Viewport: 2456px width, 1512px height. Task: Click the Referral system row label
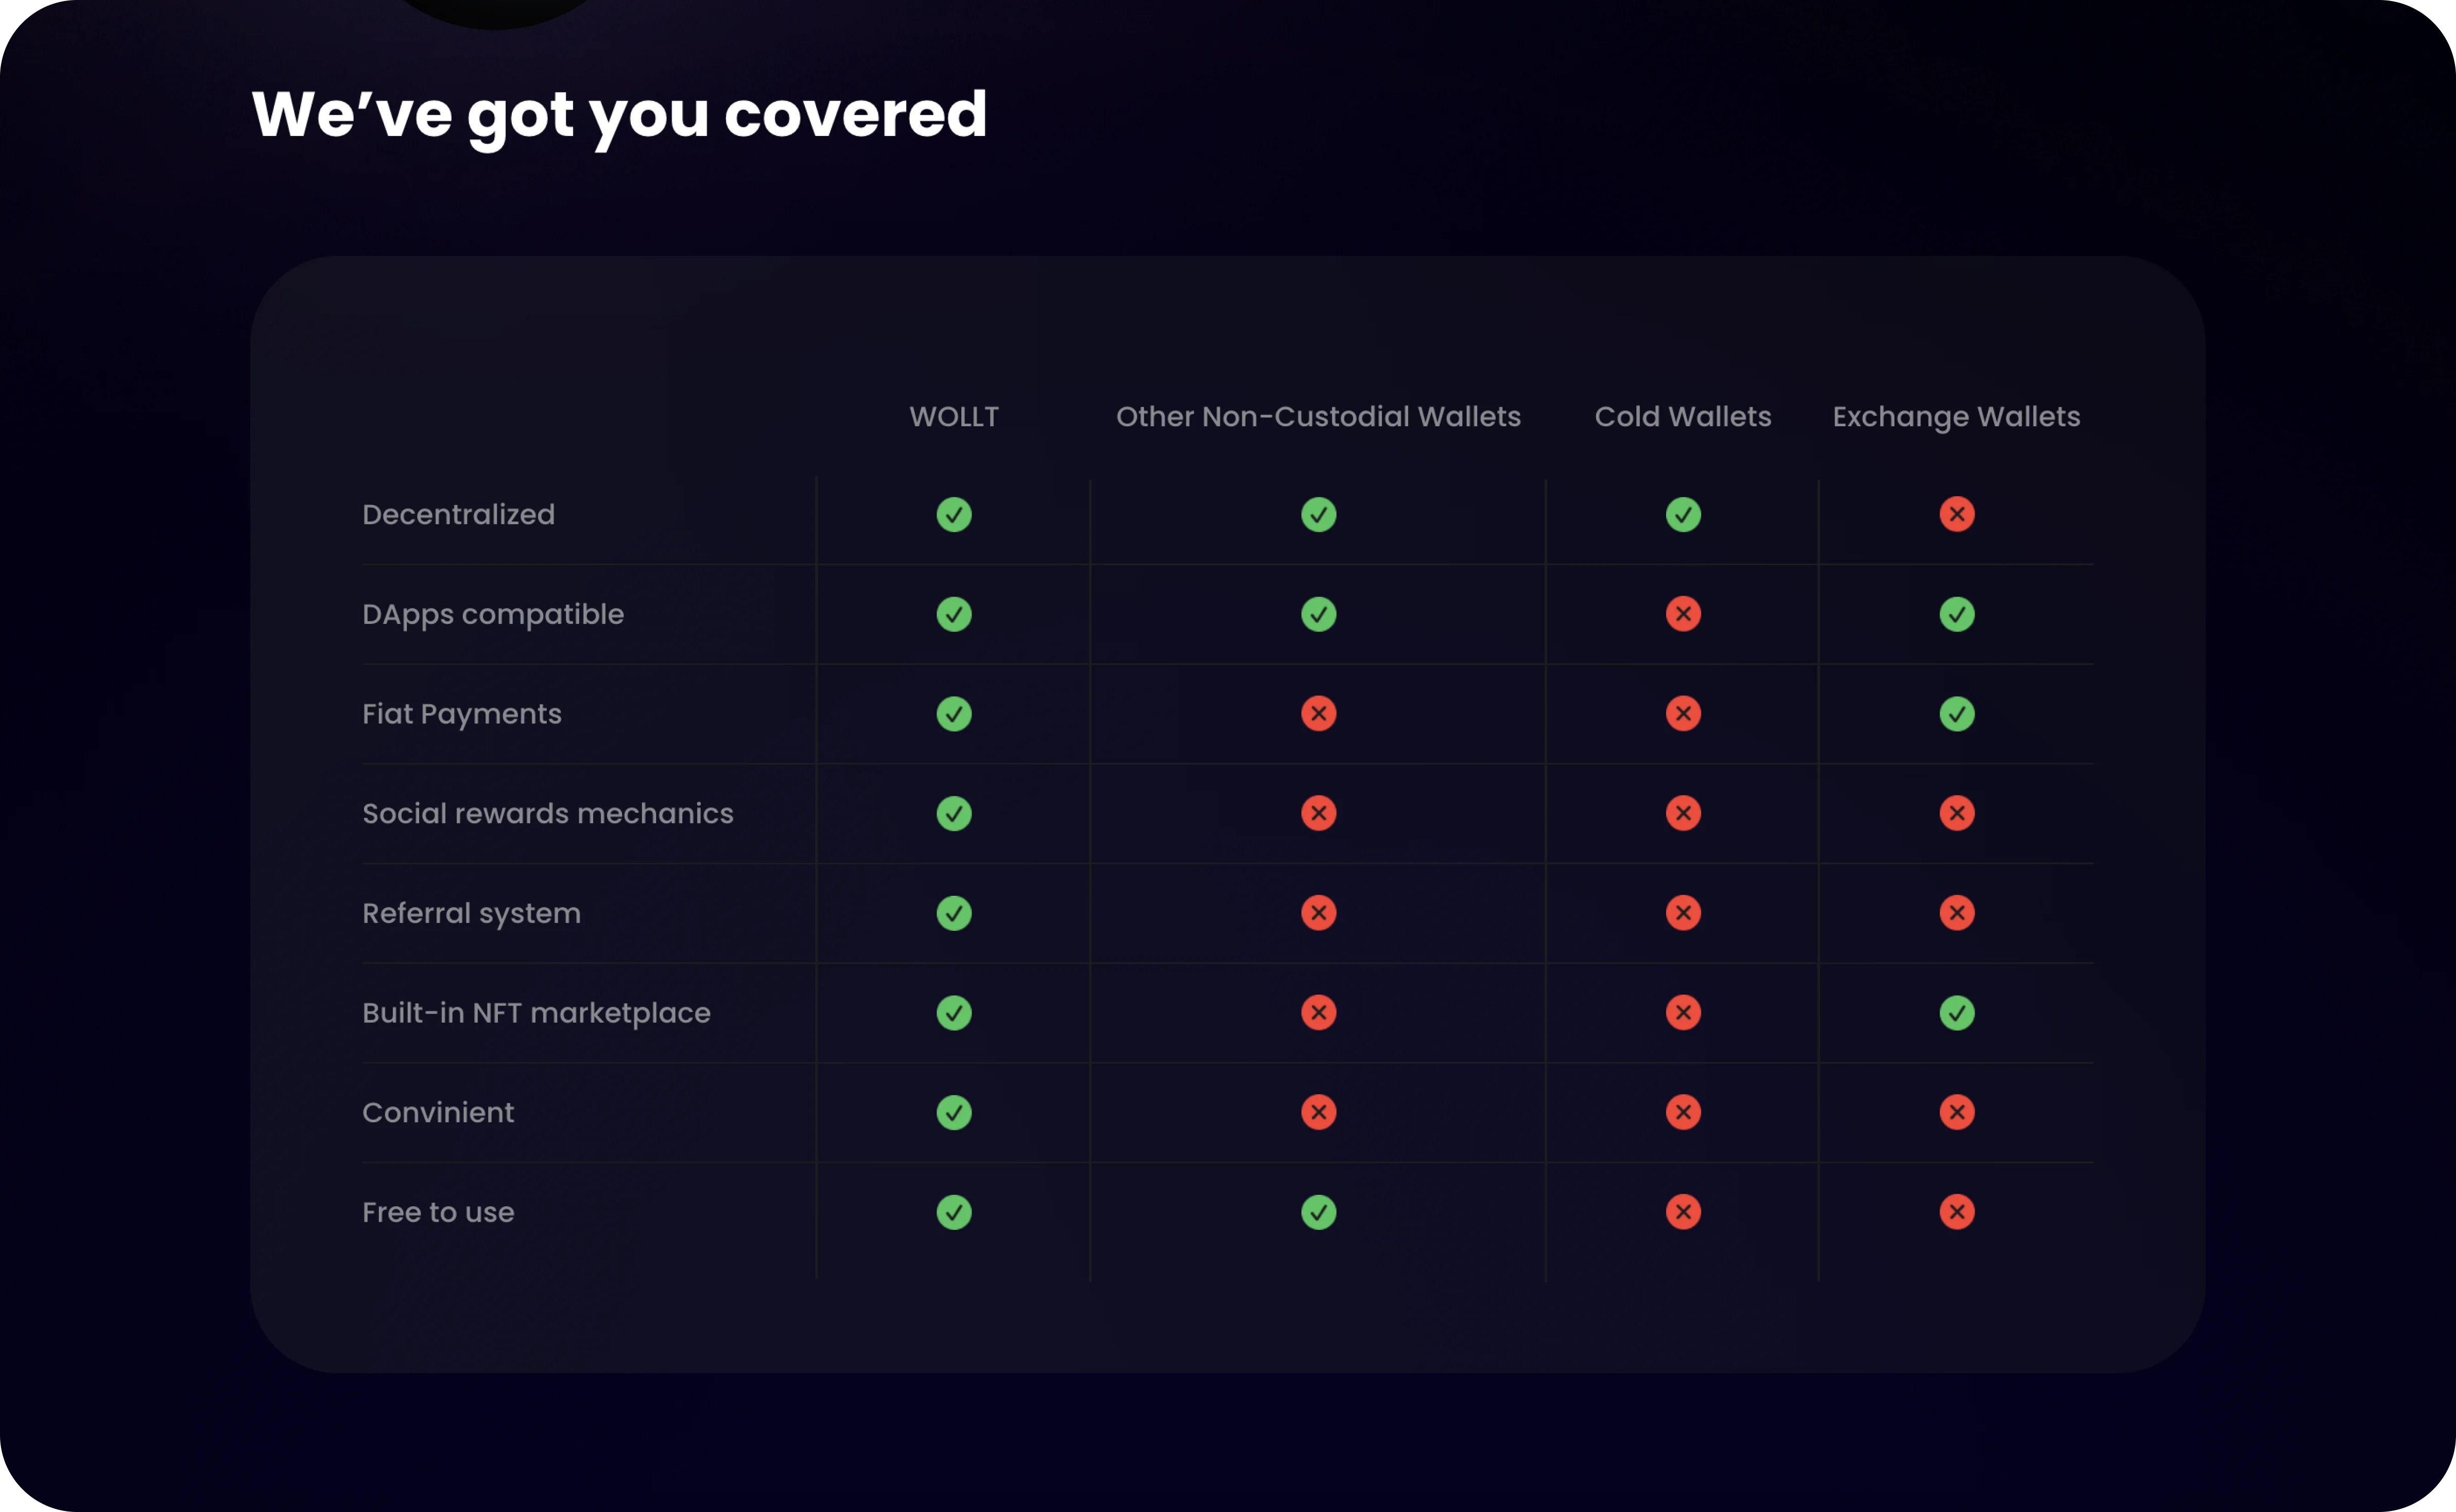471,914
